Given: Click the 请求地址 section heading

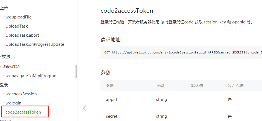Looking at the screenshot, I should (110, 40).
